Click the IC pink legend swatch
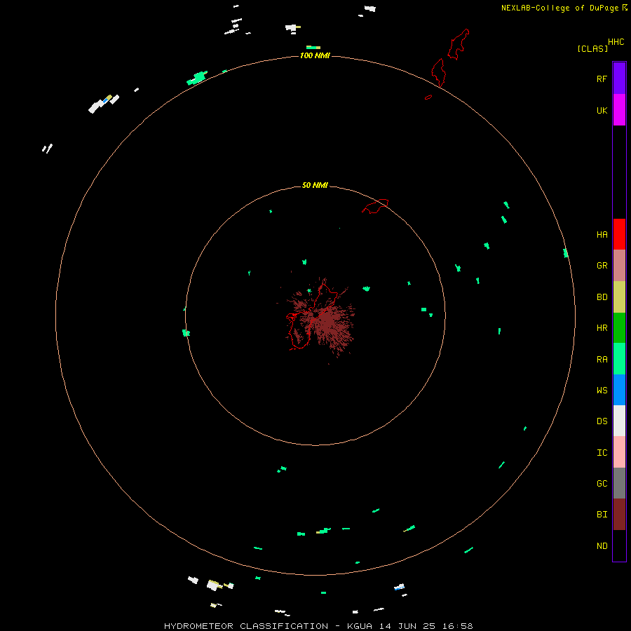This screenshot has height=631, width=631. [619, 452]
